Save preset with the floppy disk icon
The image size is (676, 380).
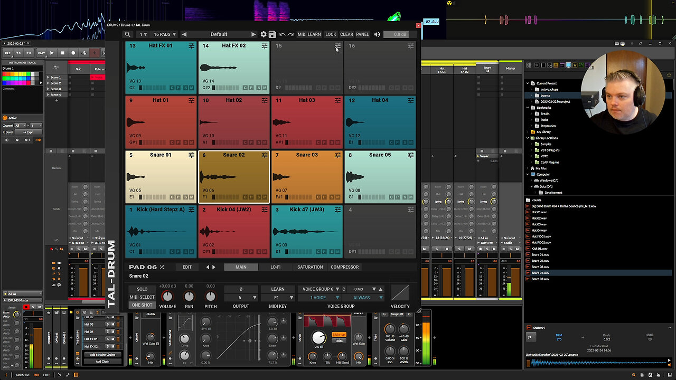[272, 34]
